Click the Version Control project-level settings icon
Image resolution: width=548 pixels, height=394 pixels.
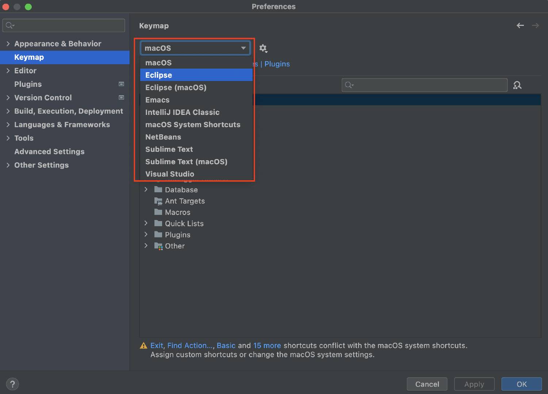122,97
